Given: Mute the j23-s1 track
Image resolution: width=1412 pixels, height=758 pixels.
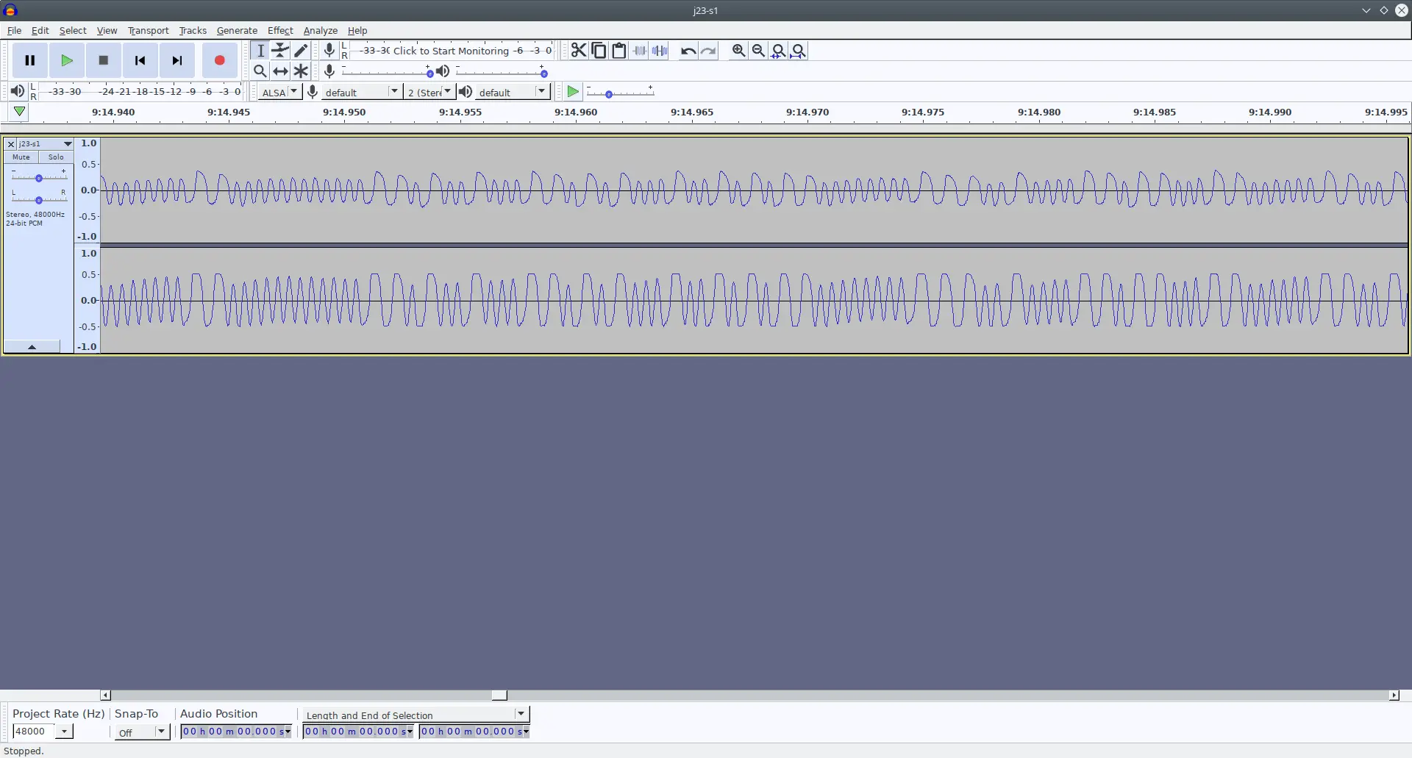Looking at the screenshot, I should (x=21, y=157).
